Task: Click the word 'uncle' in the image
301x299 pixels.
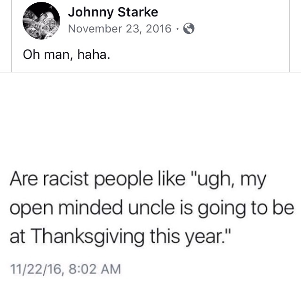Action: tap(151, 207)
